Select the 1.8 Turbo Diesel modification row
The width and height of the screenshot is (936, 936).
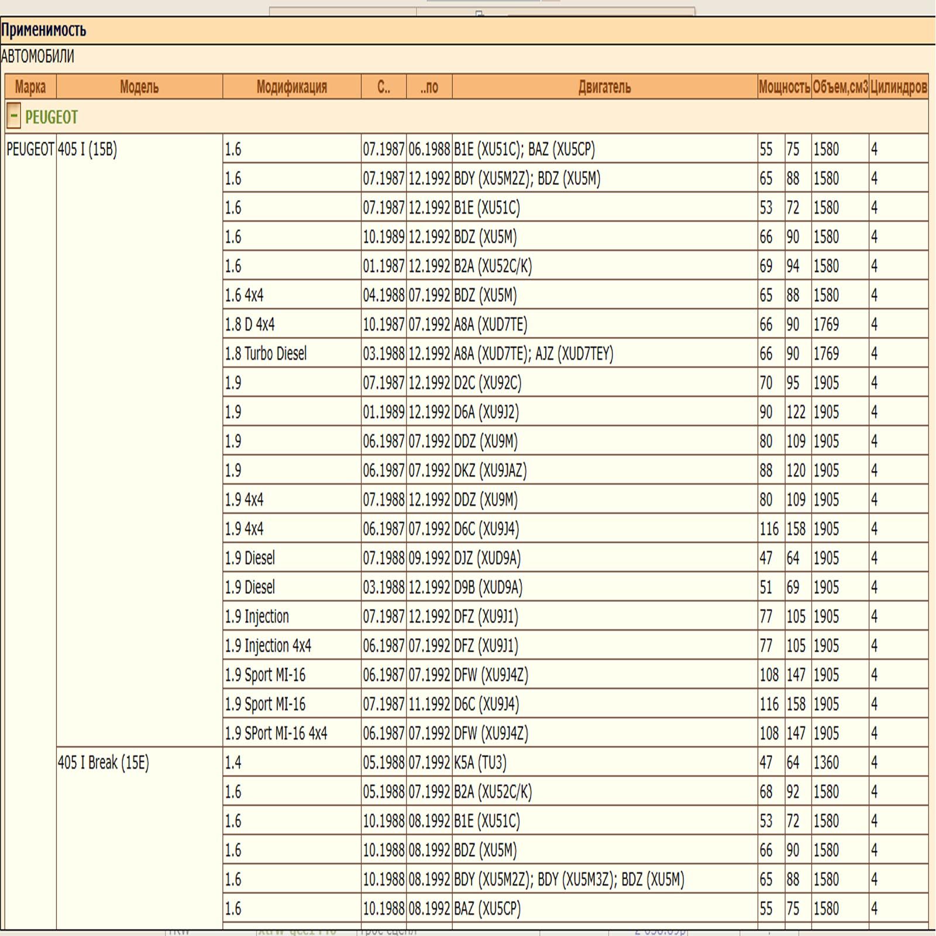pyautogui.click(x=266, y=354)
